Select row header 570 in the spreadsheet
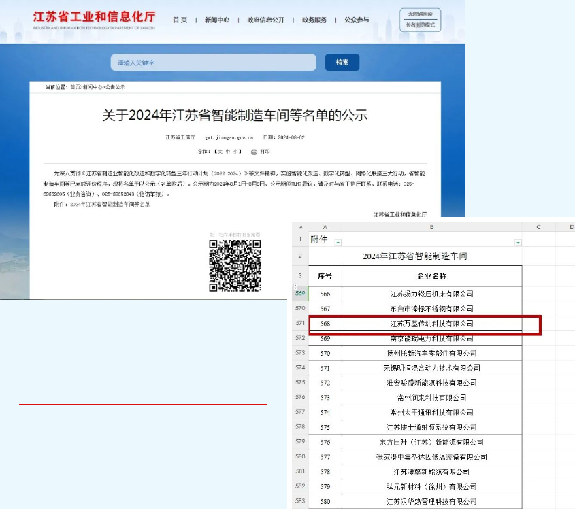This screenshot has height=510, width=575. click(x=300, y=308)
